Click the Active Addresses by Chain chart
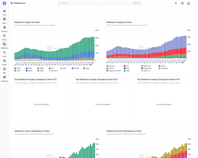 pyautogui.click(x=147, y=148)
